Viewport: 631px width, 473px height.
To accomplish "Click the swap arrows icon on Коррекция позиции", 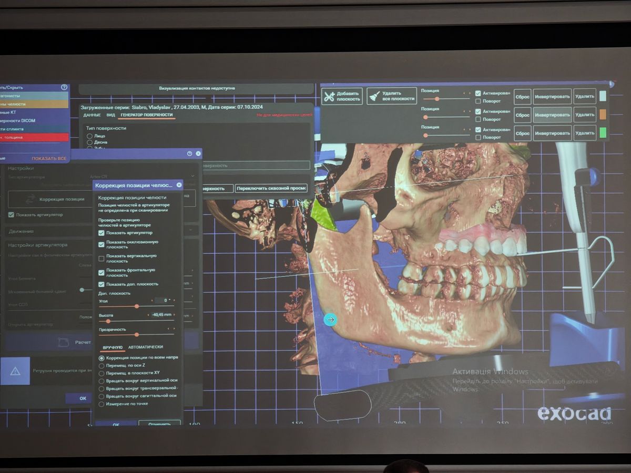I will tap(30, 199).
